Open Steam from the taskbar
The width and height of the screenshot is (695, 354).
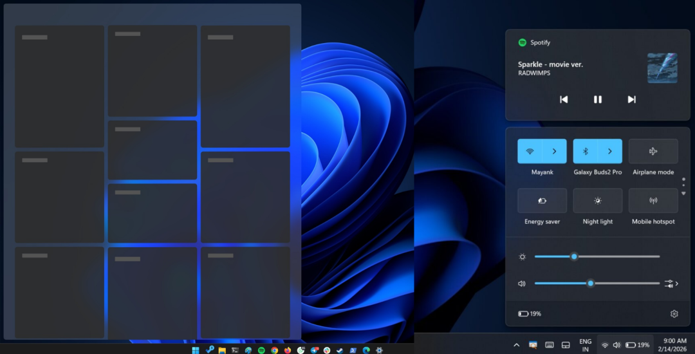340,350
